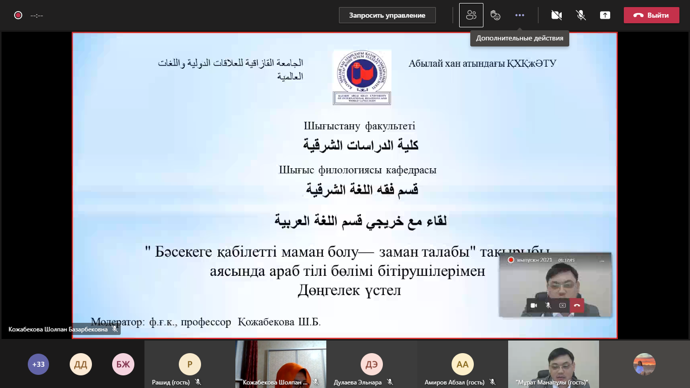The image size is (690, 388).
Task: Click Дулаева Эльнара participant tile
Action: pos(372,364)
